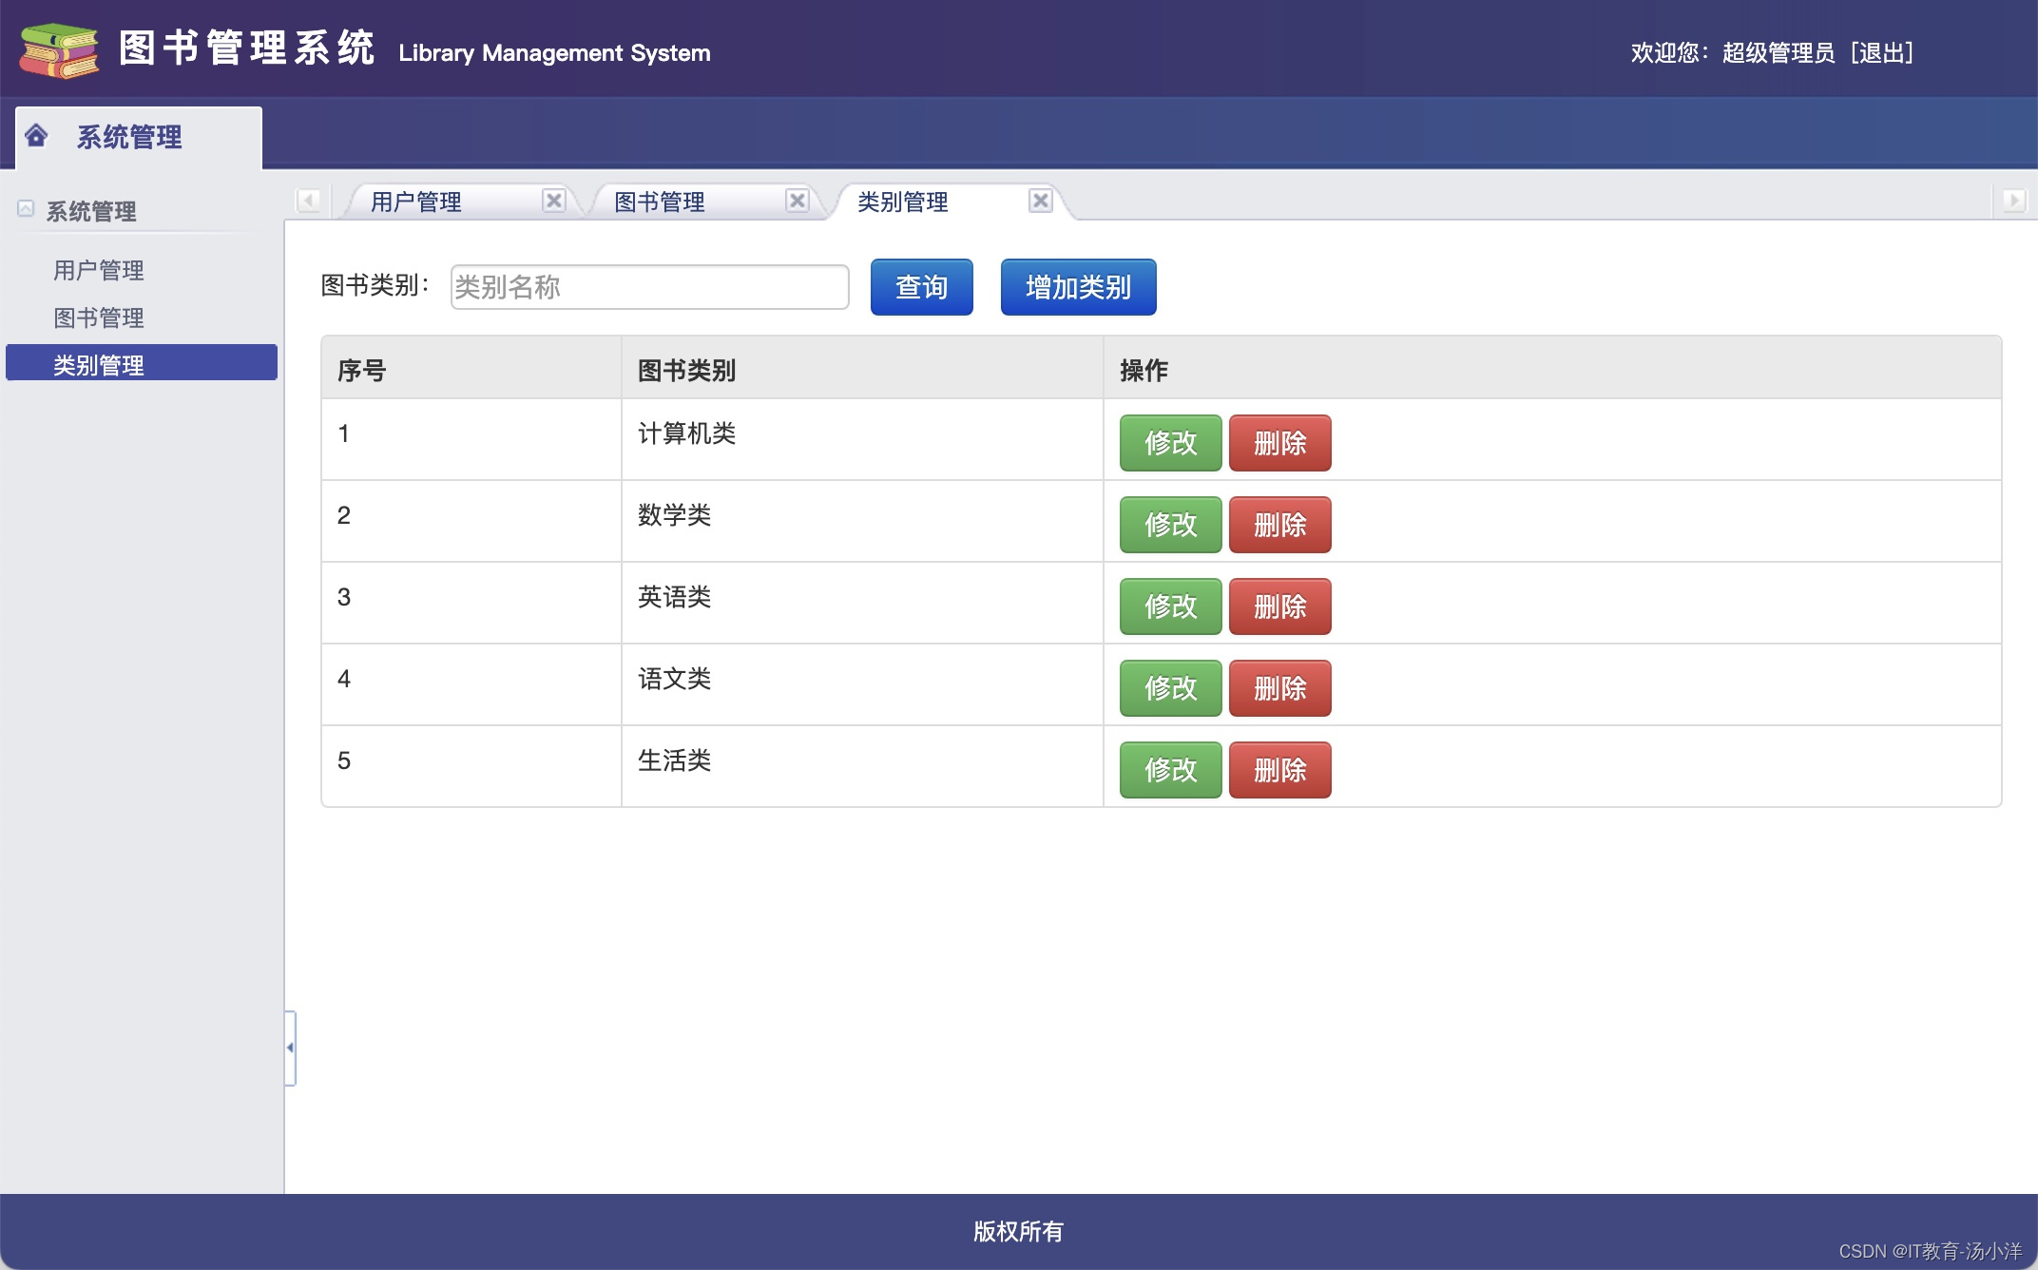Edit the 计算机类 category with 修改
The image size is (2038, 1270).
coord(1171,443)
